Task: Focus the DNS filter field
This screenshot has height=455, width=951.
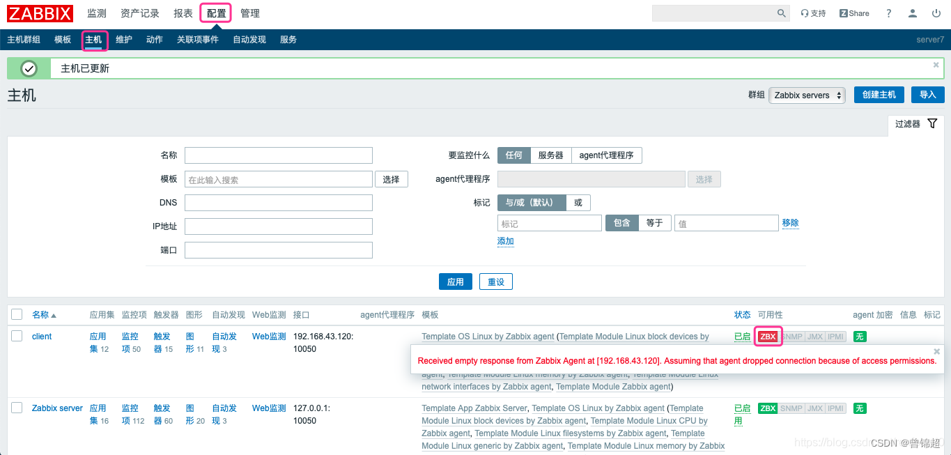Action: pyautogui.click(x=279, y=203)
